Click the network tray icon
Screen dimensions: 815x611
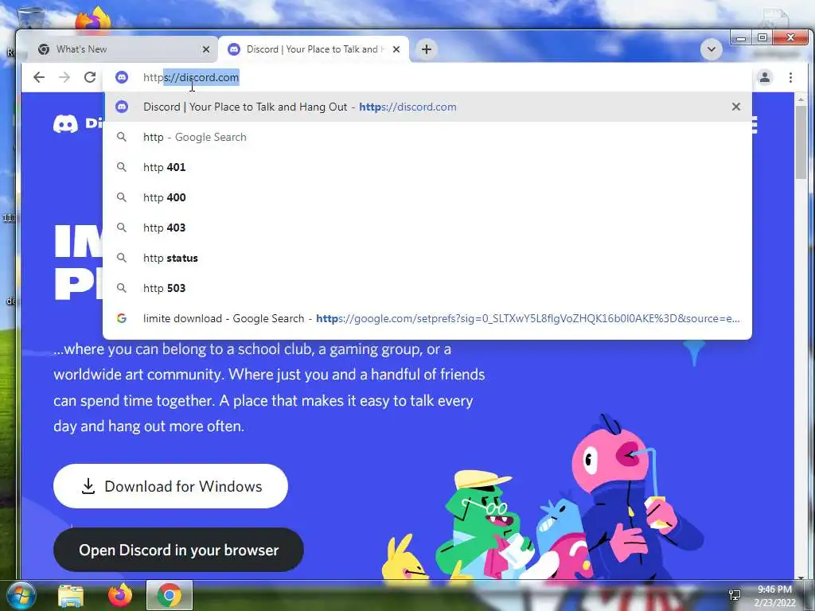point(735,595)
